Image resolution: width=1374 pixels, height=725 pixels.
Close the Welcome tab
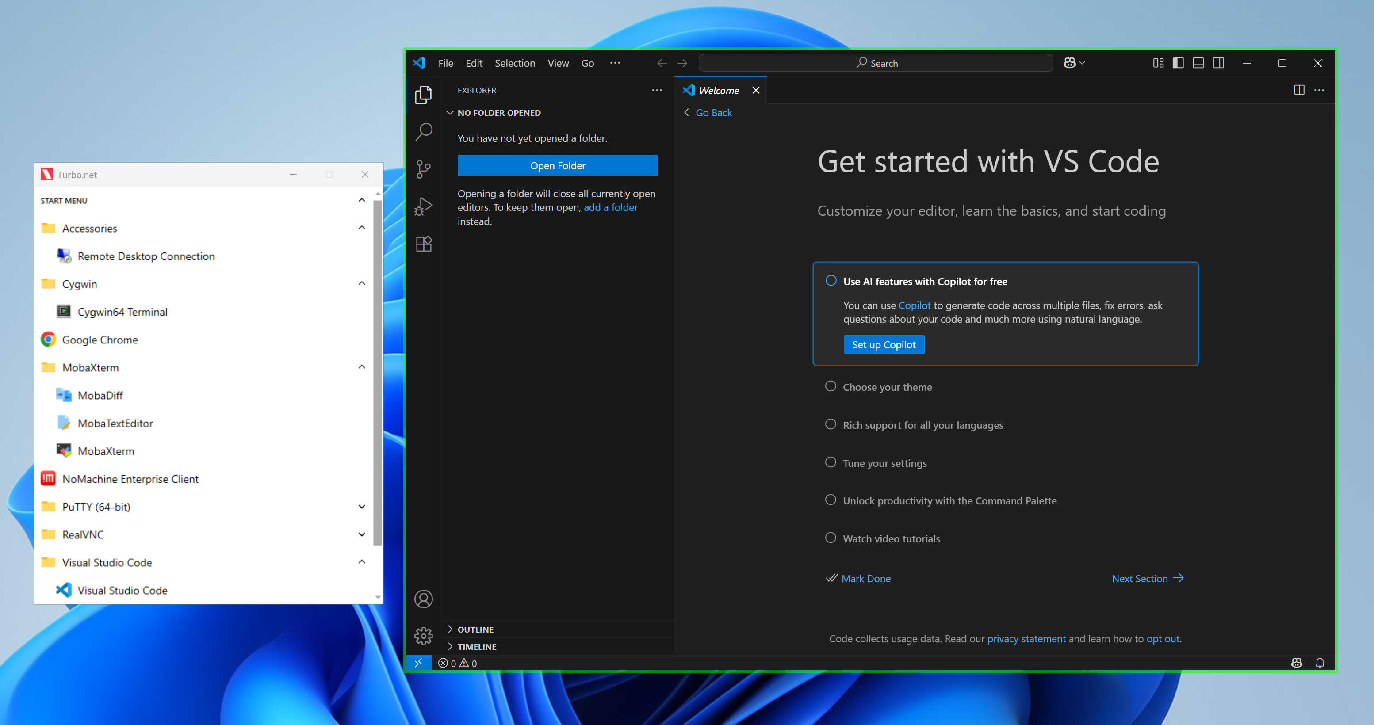756,90
